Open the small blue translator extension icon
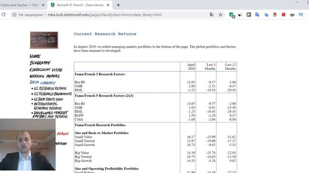 pos(266,15)
